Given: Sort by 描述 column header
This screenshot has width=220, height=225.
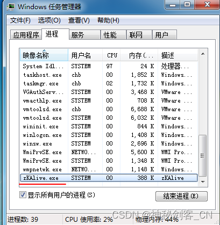Looking at the screenshot, I should pos(178,55).
